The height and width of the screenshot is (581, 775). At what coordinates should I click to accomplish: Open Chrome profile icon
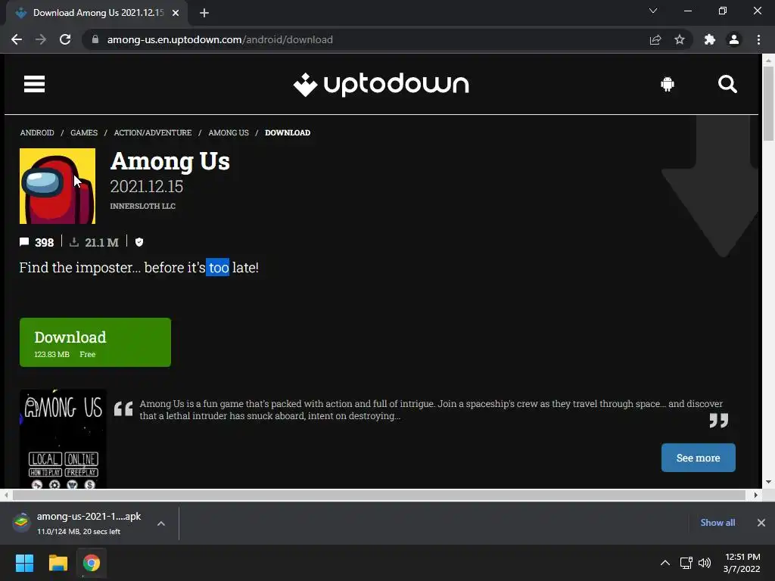pyautogui.click(x=734, y=39)
